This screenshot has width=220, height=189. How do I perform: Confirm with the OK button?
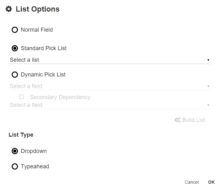pos(211,182)
